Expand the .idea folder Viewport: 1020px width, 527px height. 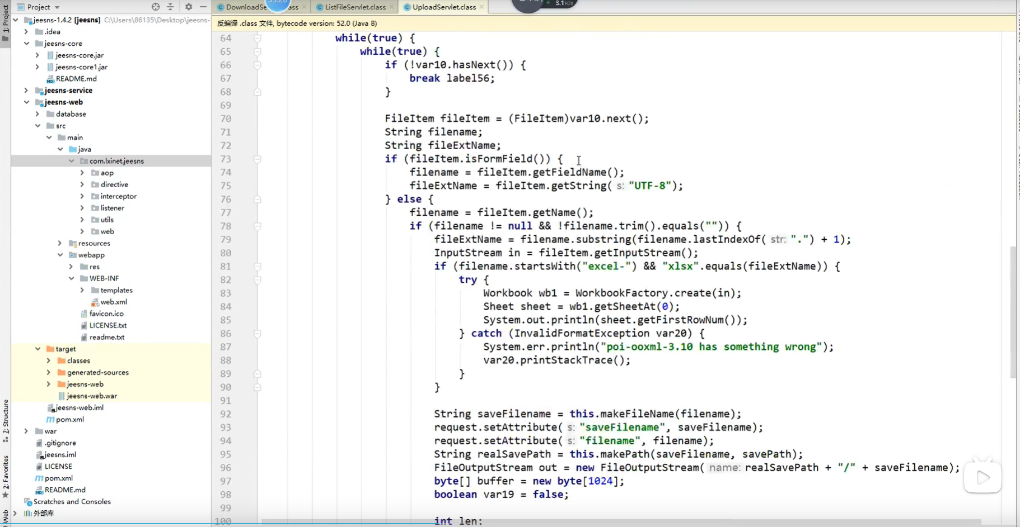click(26, 32)
